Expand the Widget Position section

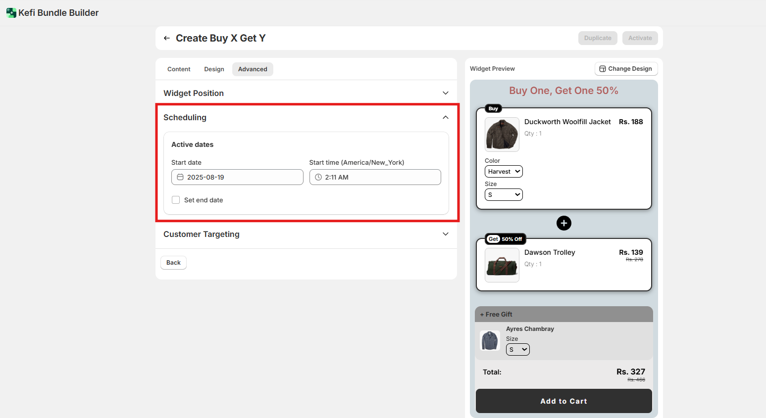(445, 93)
